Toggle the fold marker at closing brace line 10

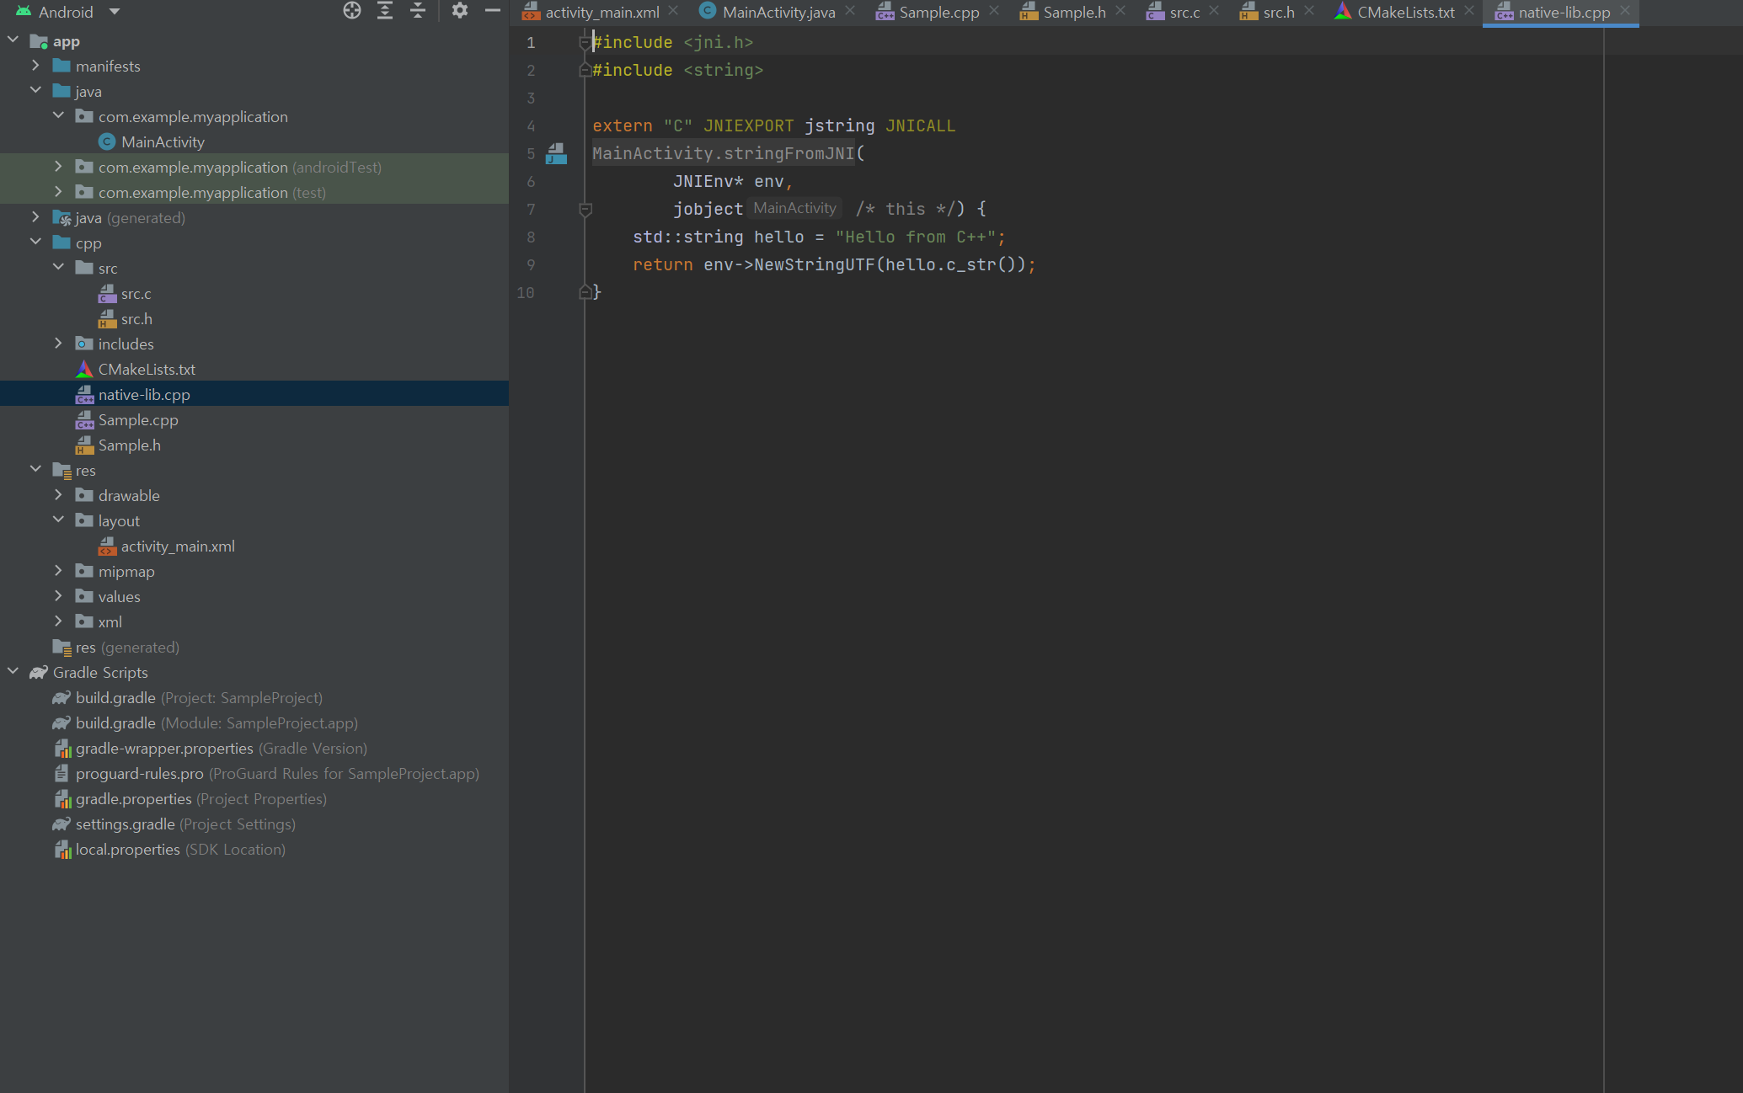click(585, 292)
